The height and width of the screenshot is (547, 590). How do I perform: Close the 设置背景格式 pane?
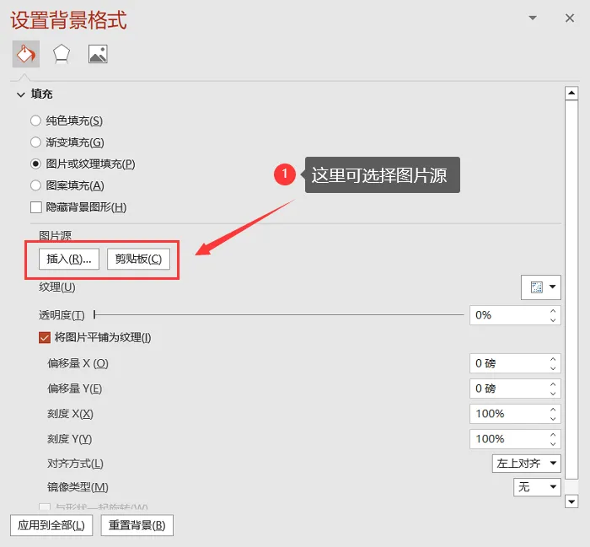click(570, 18)
